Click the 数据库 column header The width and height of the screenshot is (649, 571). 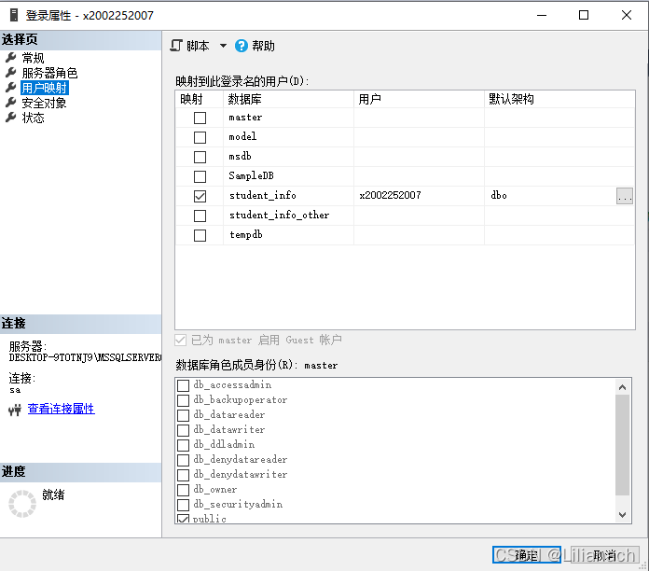(x=288, y=100)
